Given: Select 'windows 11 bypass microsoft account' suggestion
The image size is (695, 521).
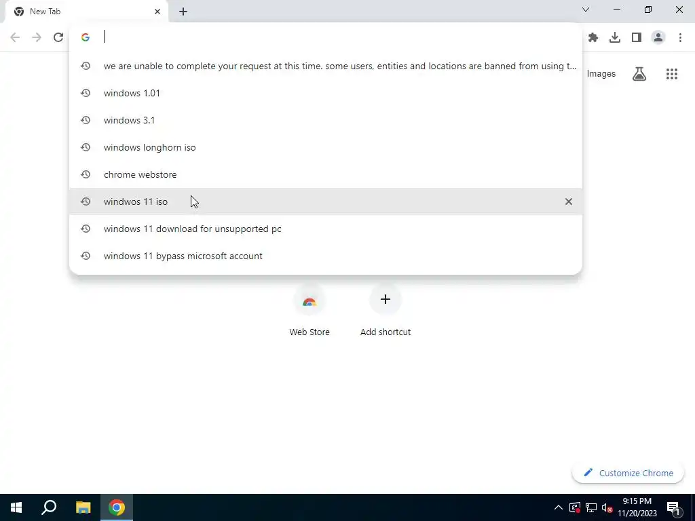Looking at the screenshot, I should (x=326, y=256).
